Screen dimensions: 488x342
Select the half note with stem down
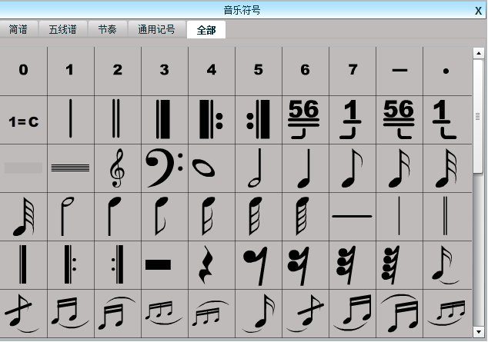[x=70, y=217]
